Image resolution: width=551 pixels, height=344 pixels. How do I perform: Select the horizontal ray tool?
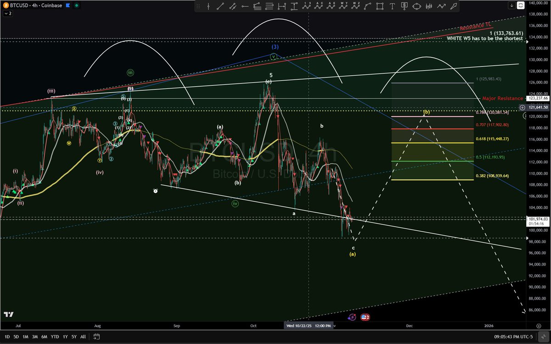click(x=245, y=6)
